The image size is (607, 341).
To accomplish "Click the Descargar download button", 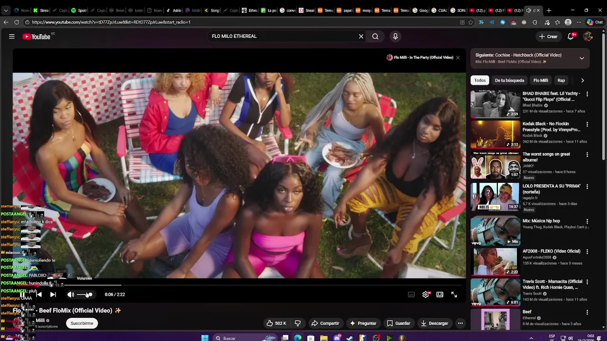I will tap(434, 323).
